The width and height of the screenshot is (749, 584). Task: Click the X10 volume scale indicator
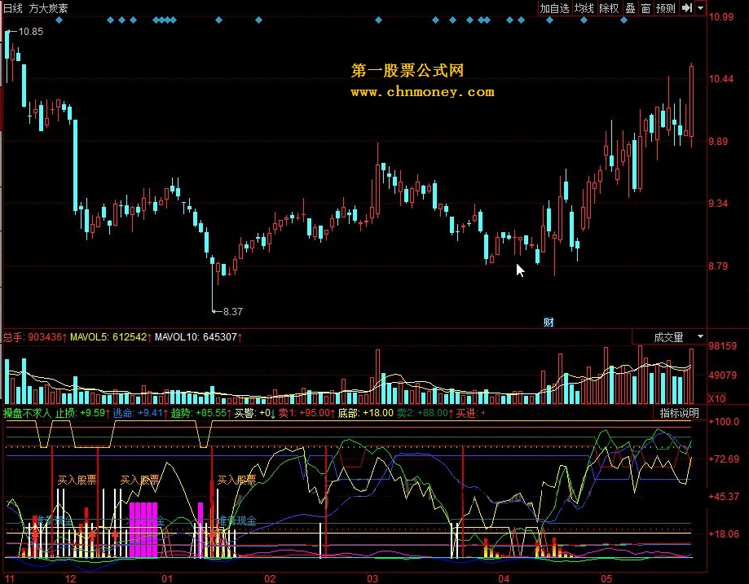716,398
